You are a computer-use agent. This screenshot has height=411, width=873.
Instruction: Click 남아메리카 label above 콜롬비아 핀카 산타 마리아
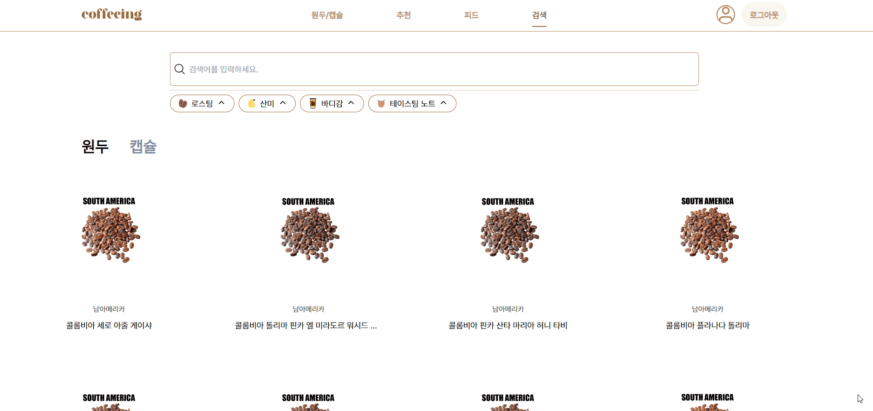pos(508,309)
